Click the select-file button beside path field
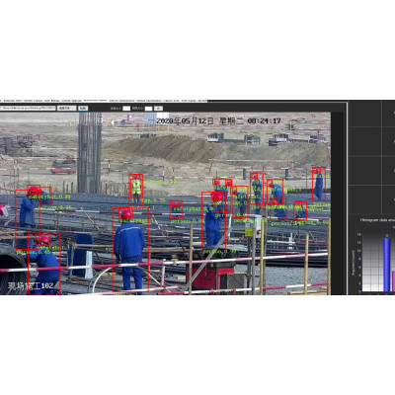 click(67, 108)
